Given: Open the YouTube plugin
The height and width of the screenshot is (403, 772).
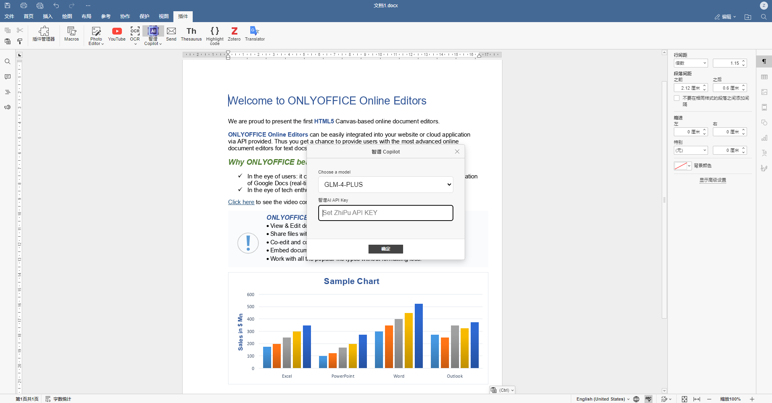Looking at the screenshot, I should click(117, 34).
